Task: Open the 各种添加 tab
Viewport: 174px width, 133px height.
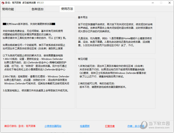Action: click(x=37, y=9)
